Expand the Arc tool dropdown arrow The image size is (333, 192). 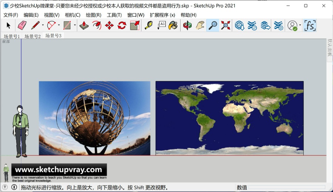click(59, 25)
